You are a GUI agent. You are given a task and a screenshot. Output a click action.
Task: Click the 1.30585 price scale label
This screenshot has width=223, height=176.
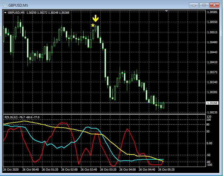[212, 12]
